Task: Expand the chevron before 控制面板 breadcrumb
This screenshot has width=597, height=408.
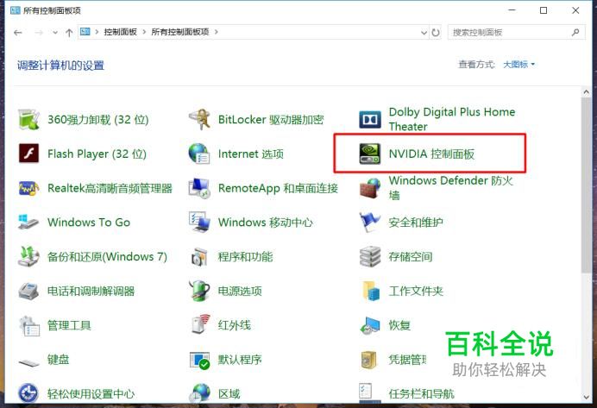Action: (x=97, y=32)
